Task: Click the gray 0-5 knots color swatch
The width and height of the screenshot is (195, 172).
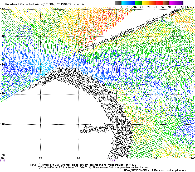Action: (x=118, y=3)
